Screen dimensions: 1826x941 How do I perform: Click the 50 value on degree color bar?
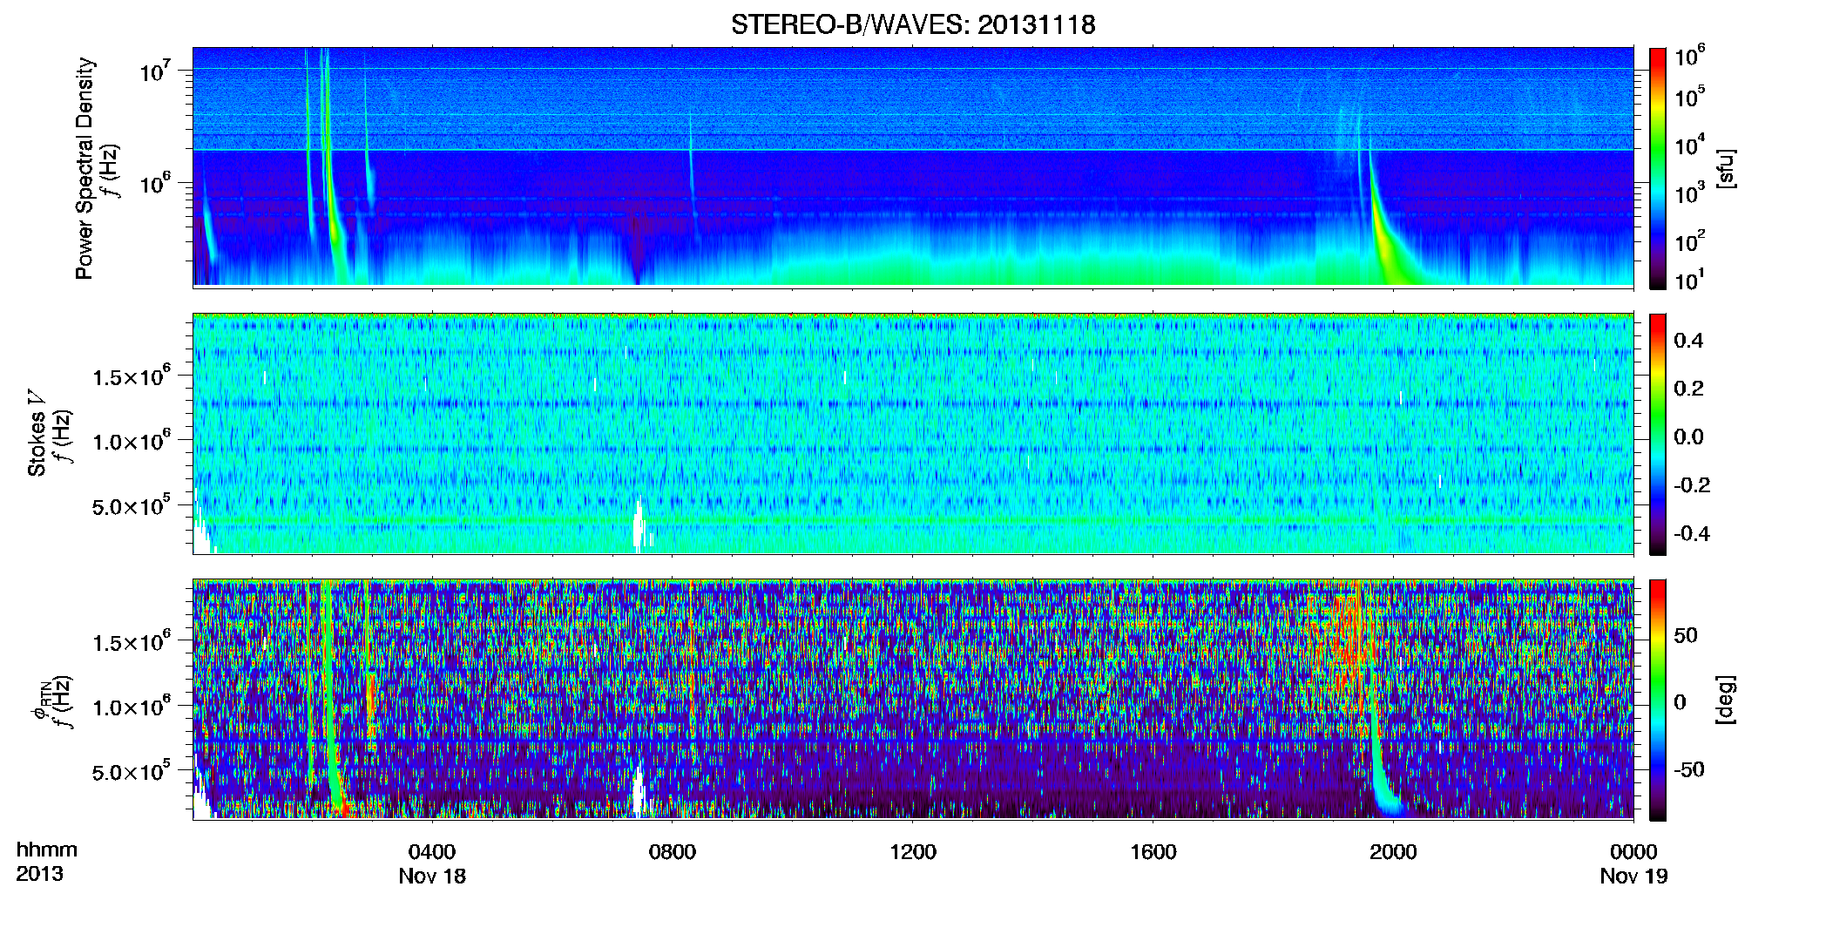[x=1686, y=635]
